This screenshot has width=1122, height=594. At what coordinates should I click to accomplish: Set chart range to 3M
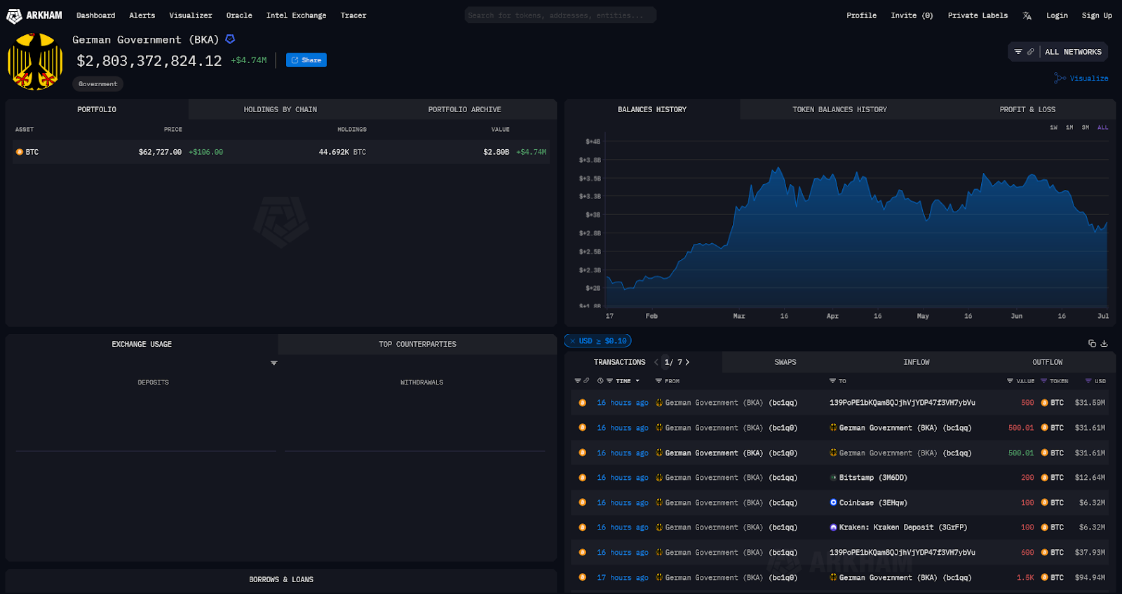[1086, 127]
